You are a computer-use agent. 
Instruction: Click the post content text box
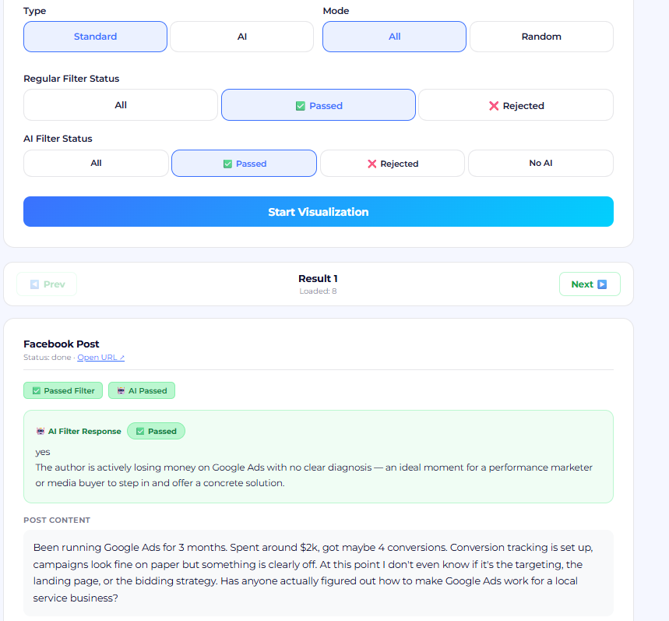click(x=319, y=573)
